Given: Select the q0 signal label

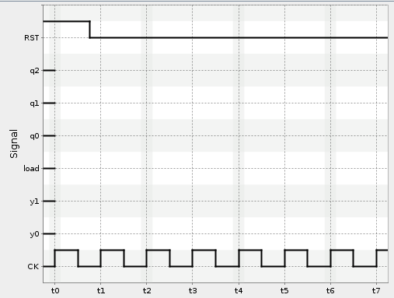Looking at the screenshot, I should [34, 136].
